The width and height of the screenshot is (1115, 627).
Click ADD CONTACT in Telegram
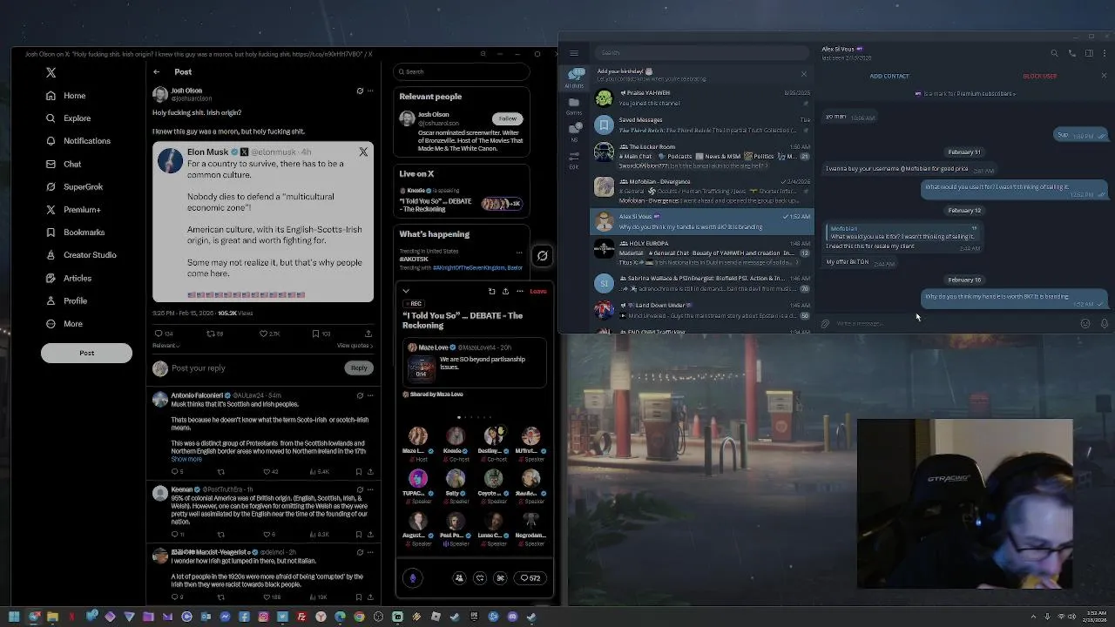click(889, 76)
